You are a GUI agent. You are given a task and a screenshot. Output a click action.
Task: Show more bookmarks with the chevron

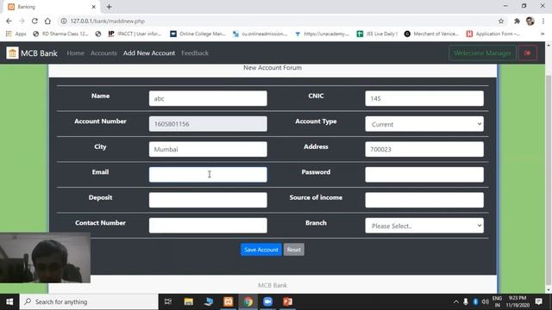[543, 34]
